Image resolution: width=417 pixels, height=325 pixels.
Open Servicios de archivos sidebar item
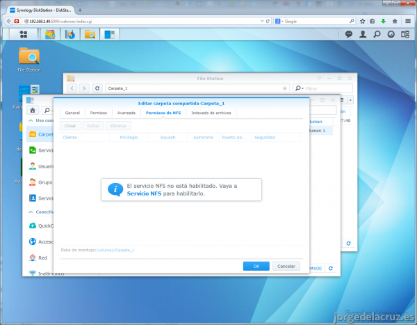tap(41, 150)
